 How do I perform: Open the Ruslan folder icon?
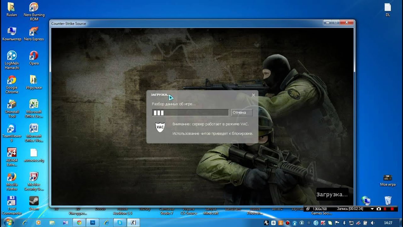point(12,9)
